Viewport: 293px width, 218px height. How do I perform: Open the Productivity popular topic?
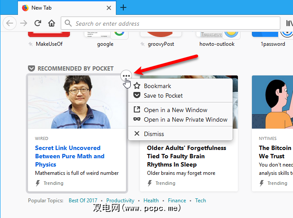120,201
